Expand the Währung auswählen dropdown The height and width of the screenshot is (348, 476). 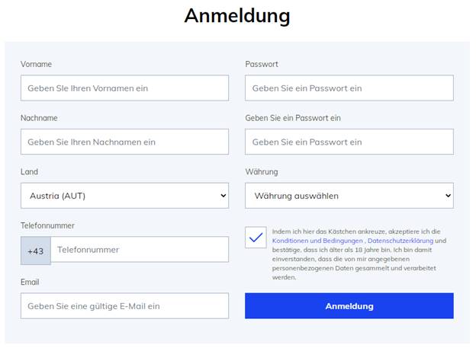[x=349, y=196]
